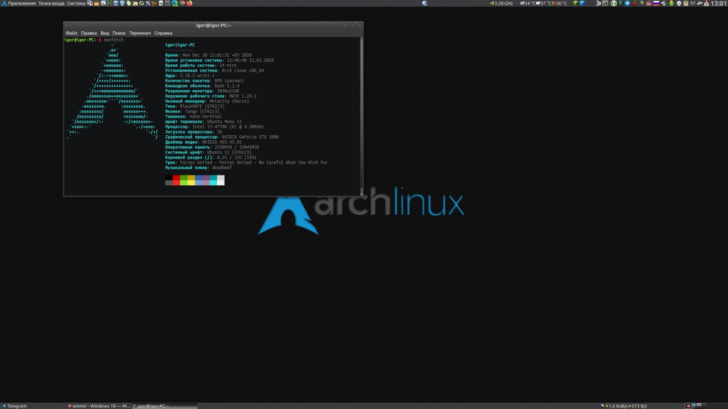The width and height of the screenshot is (728, 409).
Task: Click the wrench and screwdriver tools launcher
Action: tap(148, 3)
